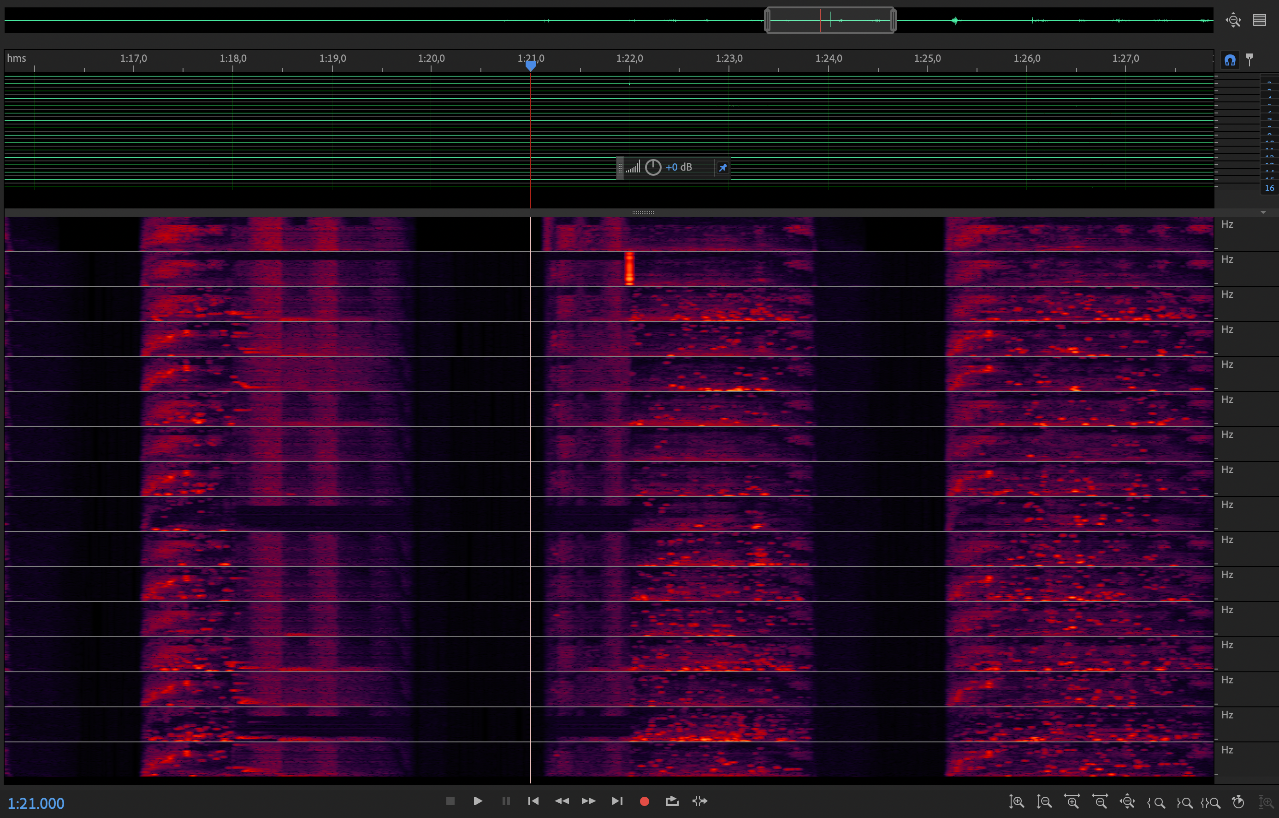This screenshot has height=818, width=1279.
Task: Click the HUD volume knob dial
Action: pyautogui.click(x=653, y=167)
